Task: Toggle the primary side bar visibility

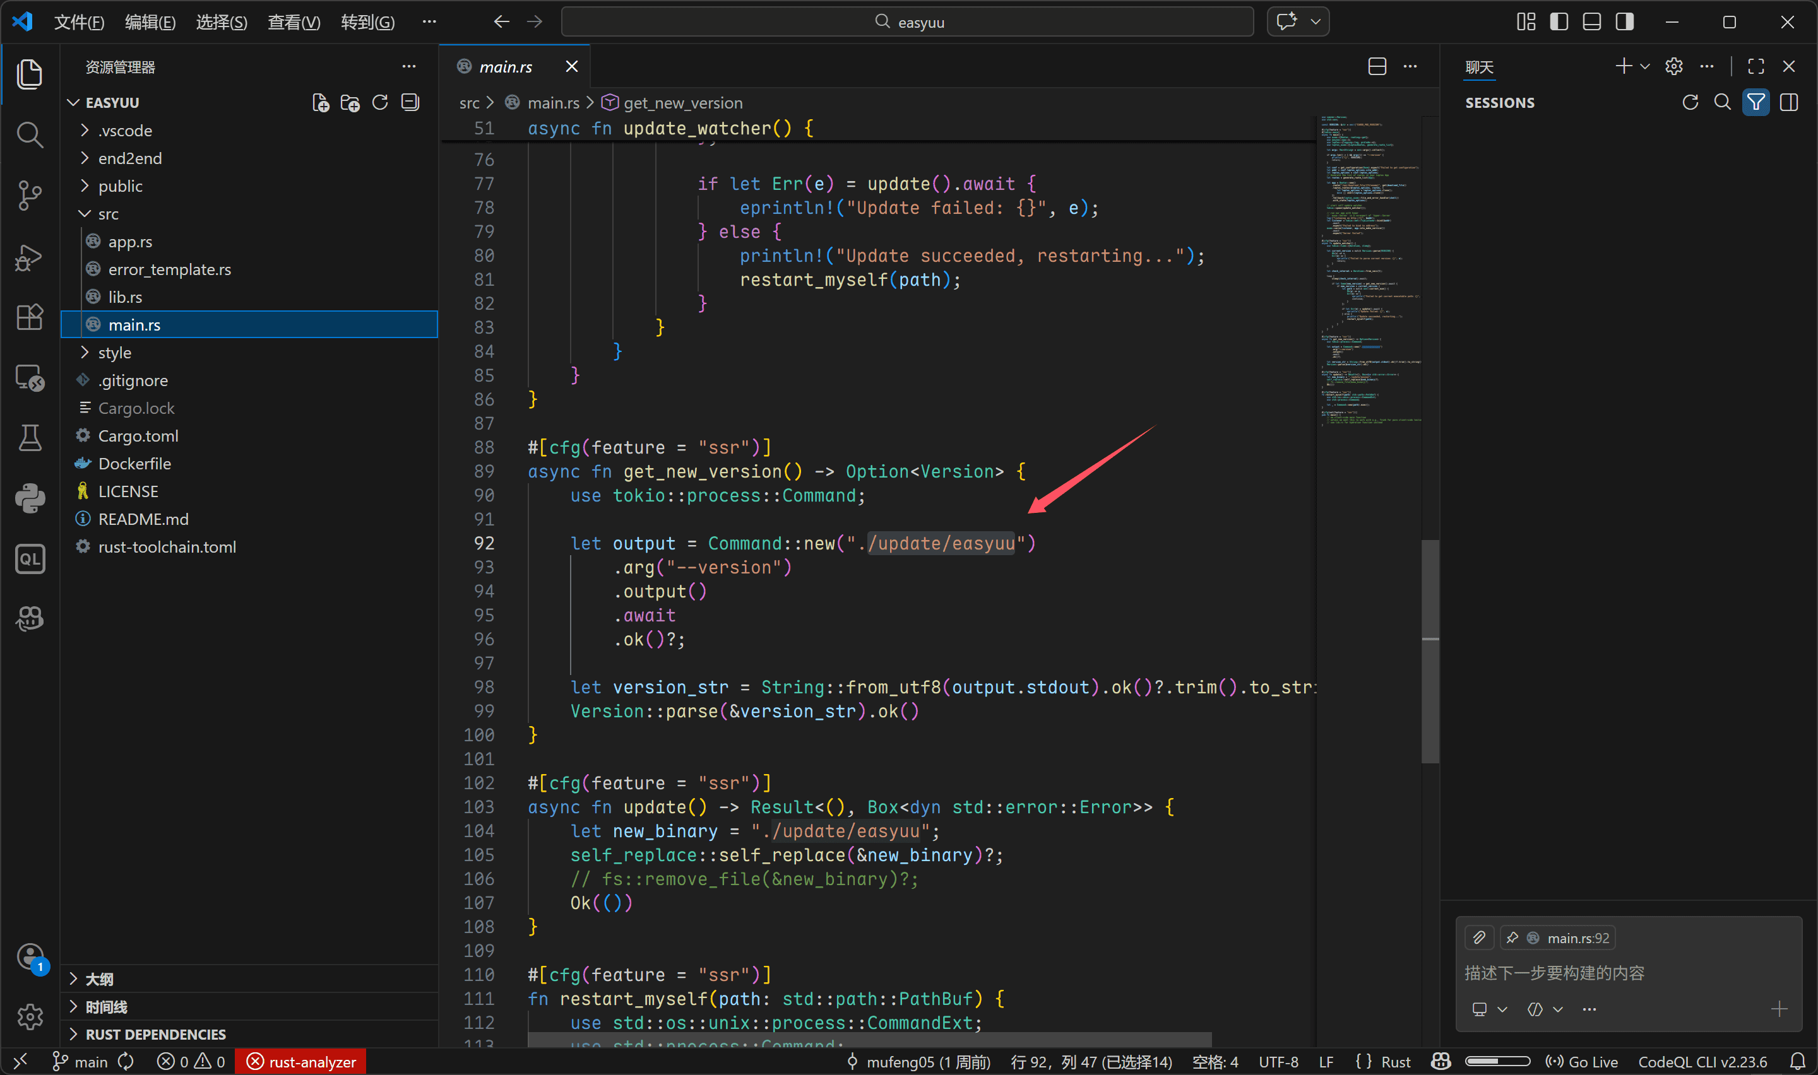Action: coord(1559,21)
